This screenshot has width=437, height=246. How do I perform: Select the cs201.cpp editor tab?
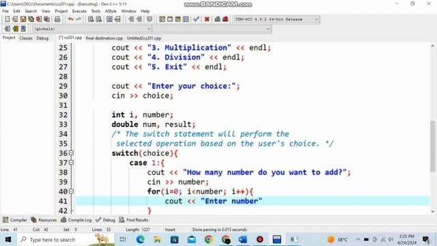[70, 38]
